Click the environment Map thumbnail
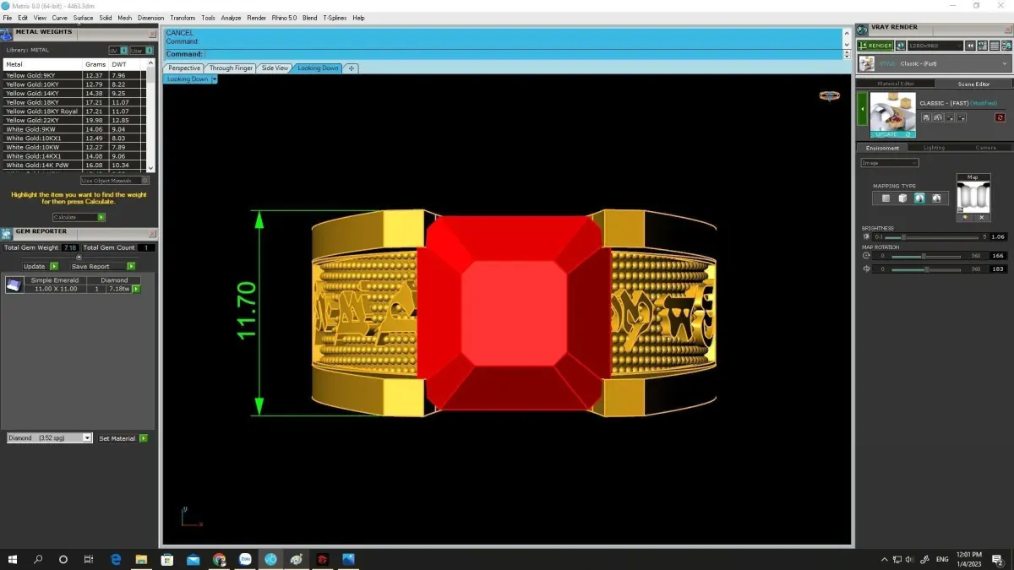 [x=973, y=196]
